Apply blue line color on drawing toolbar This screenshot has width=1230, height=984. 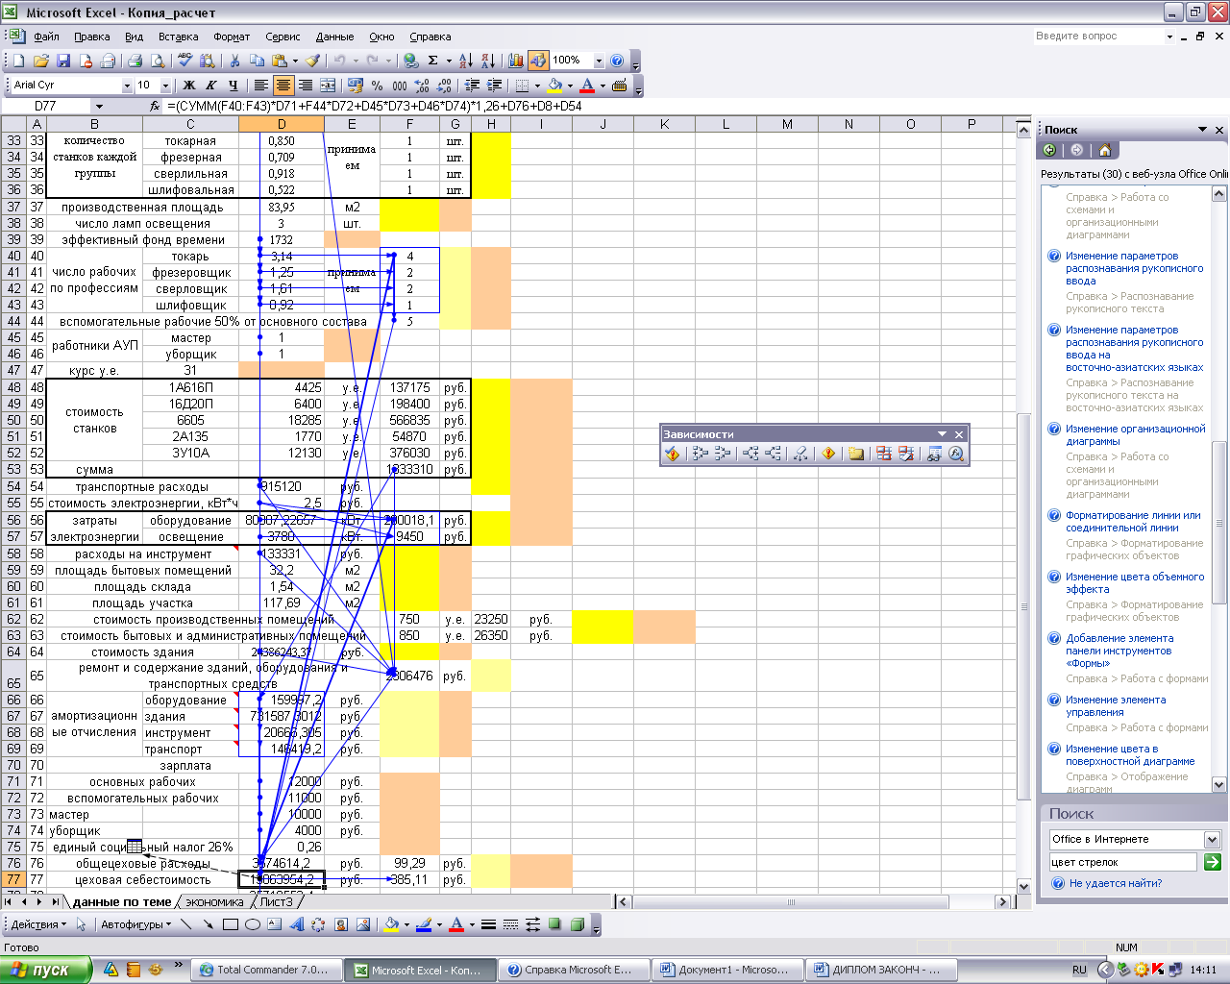click(x=424, y=924)
